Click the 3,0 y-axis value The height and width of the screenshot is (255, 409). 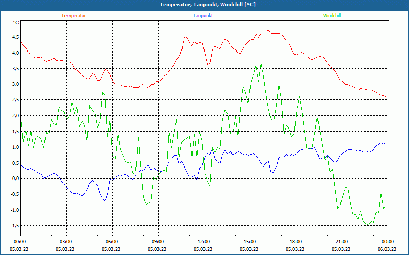pos(15,84)
